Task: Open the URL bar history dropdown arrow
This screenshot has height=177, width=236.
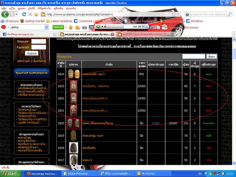Action: (178, 14)
